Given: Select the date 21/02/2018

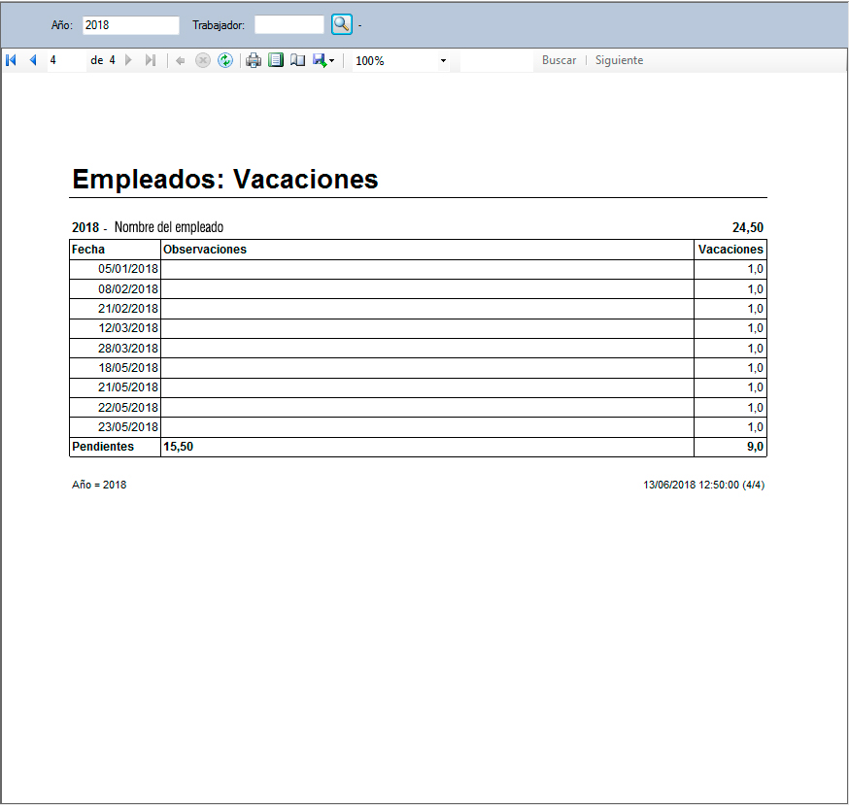Looking at the screenshot, I should tap(128, 309).
